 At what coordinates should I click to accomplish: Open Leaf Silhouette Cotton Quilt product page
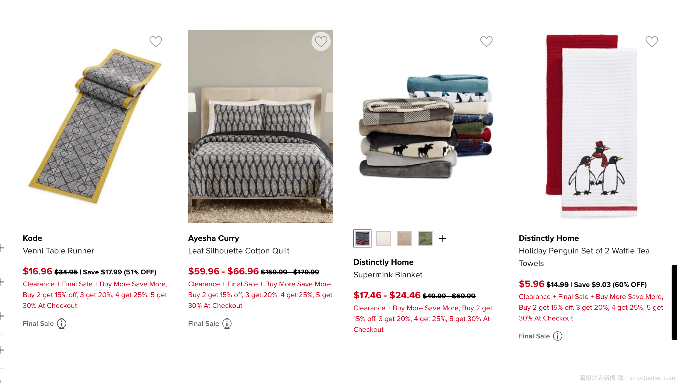pos(239,251)
